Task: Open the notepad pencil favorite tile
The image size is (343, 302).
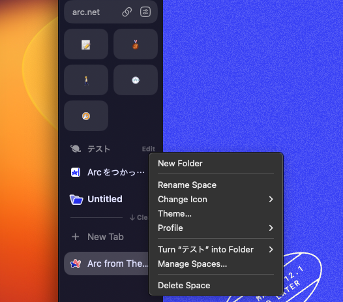Action: pos(86,44)
